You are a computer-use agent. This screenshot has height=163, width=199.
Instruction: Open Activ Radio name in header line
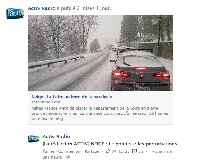(42, 8)
